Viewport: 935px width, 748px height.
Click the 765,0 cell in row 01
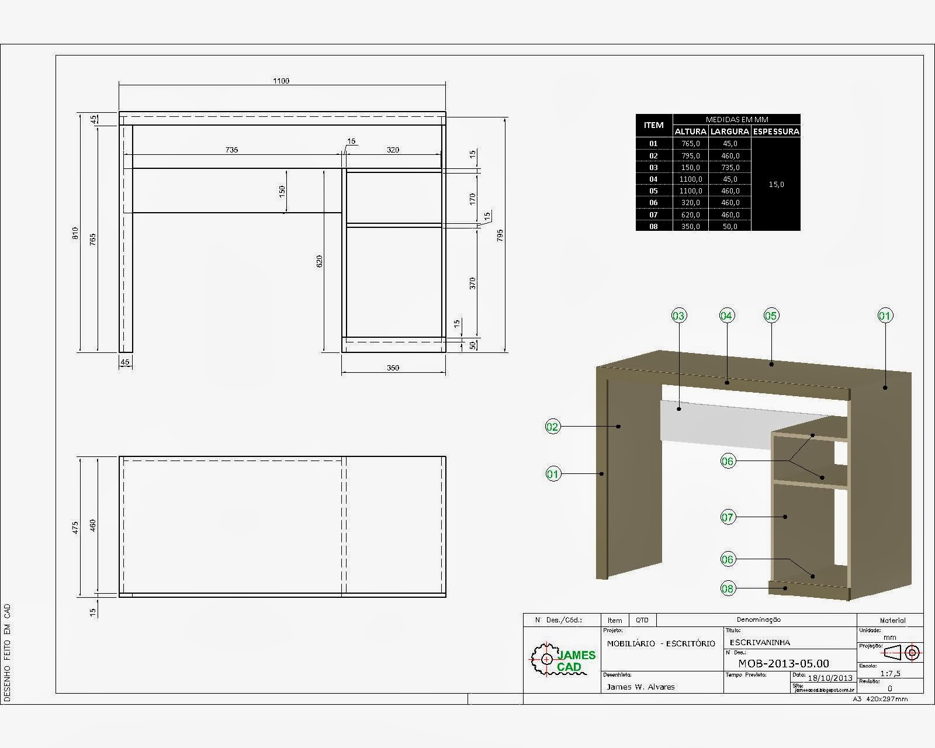pyautogui.click(x=690, y=143)
